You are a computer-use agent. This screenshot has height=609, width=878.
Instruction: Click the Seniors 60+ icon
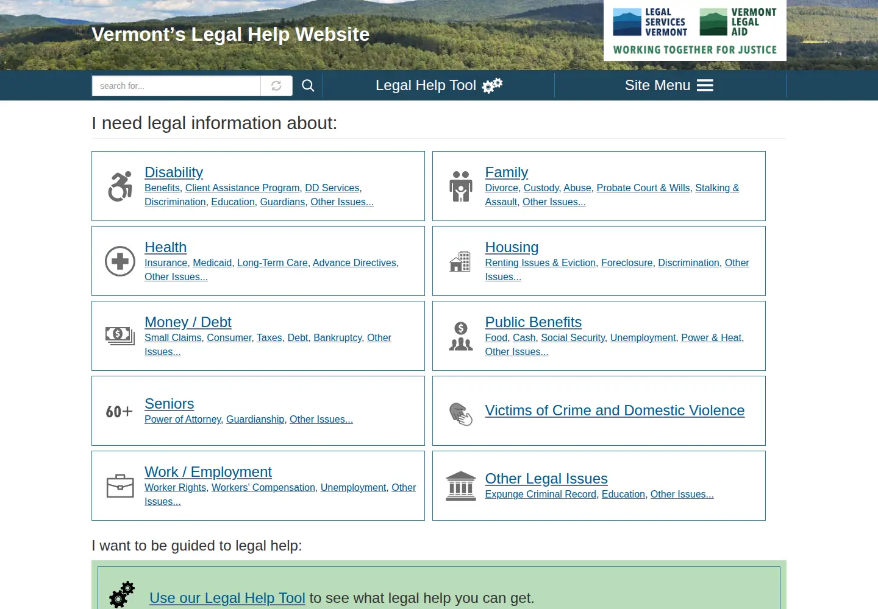point(120,412)
